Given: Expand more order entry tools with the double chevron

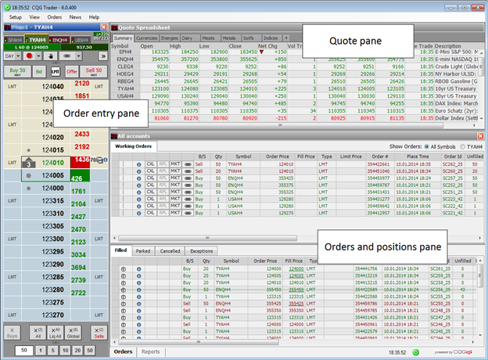Looking at the screenshot, I should click(103, 56).
